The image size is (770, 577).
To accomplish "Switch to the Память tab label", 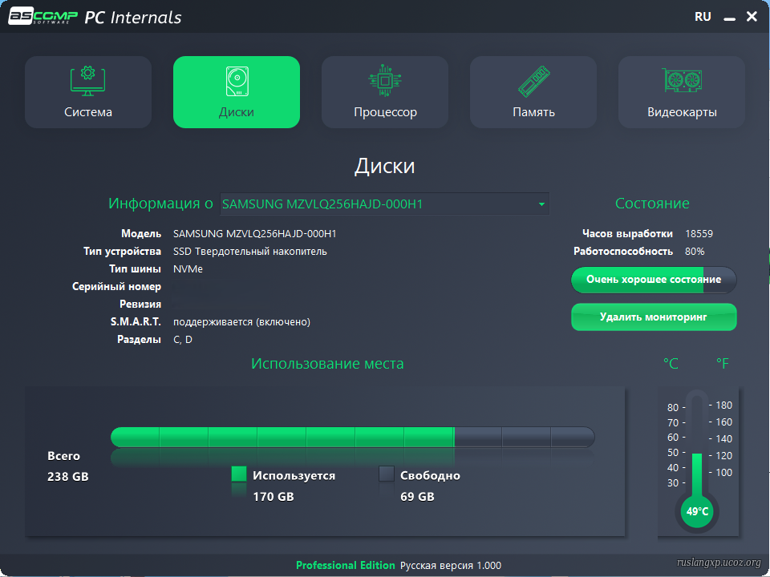I will pyautogui.click(x=534, y=112).
